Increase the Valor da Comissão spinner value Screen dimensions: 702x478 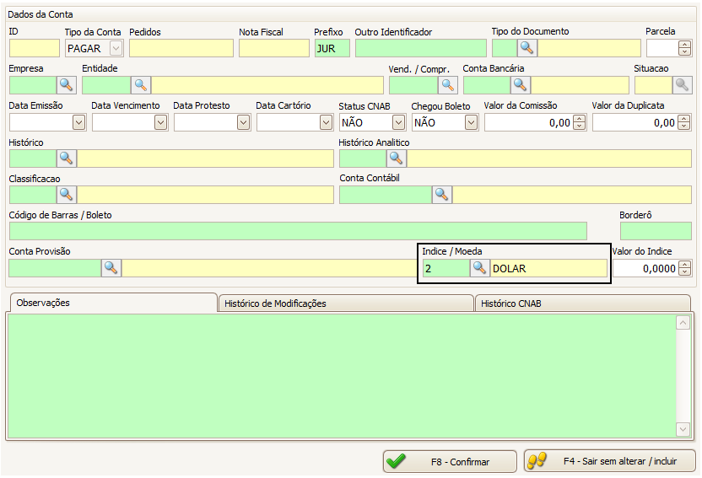point(579,118)
